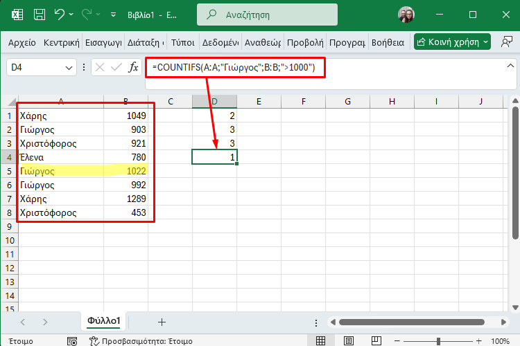The image size is (520, 346).
Task: Switch to Normal view icon
Action: pyautogui.click(x=320, y=340)
